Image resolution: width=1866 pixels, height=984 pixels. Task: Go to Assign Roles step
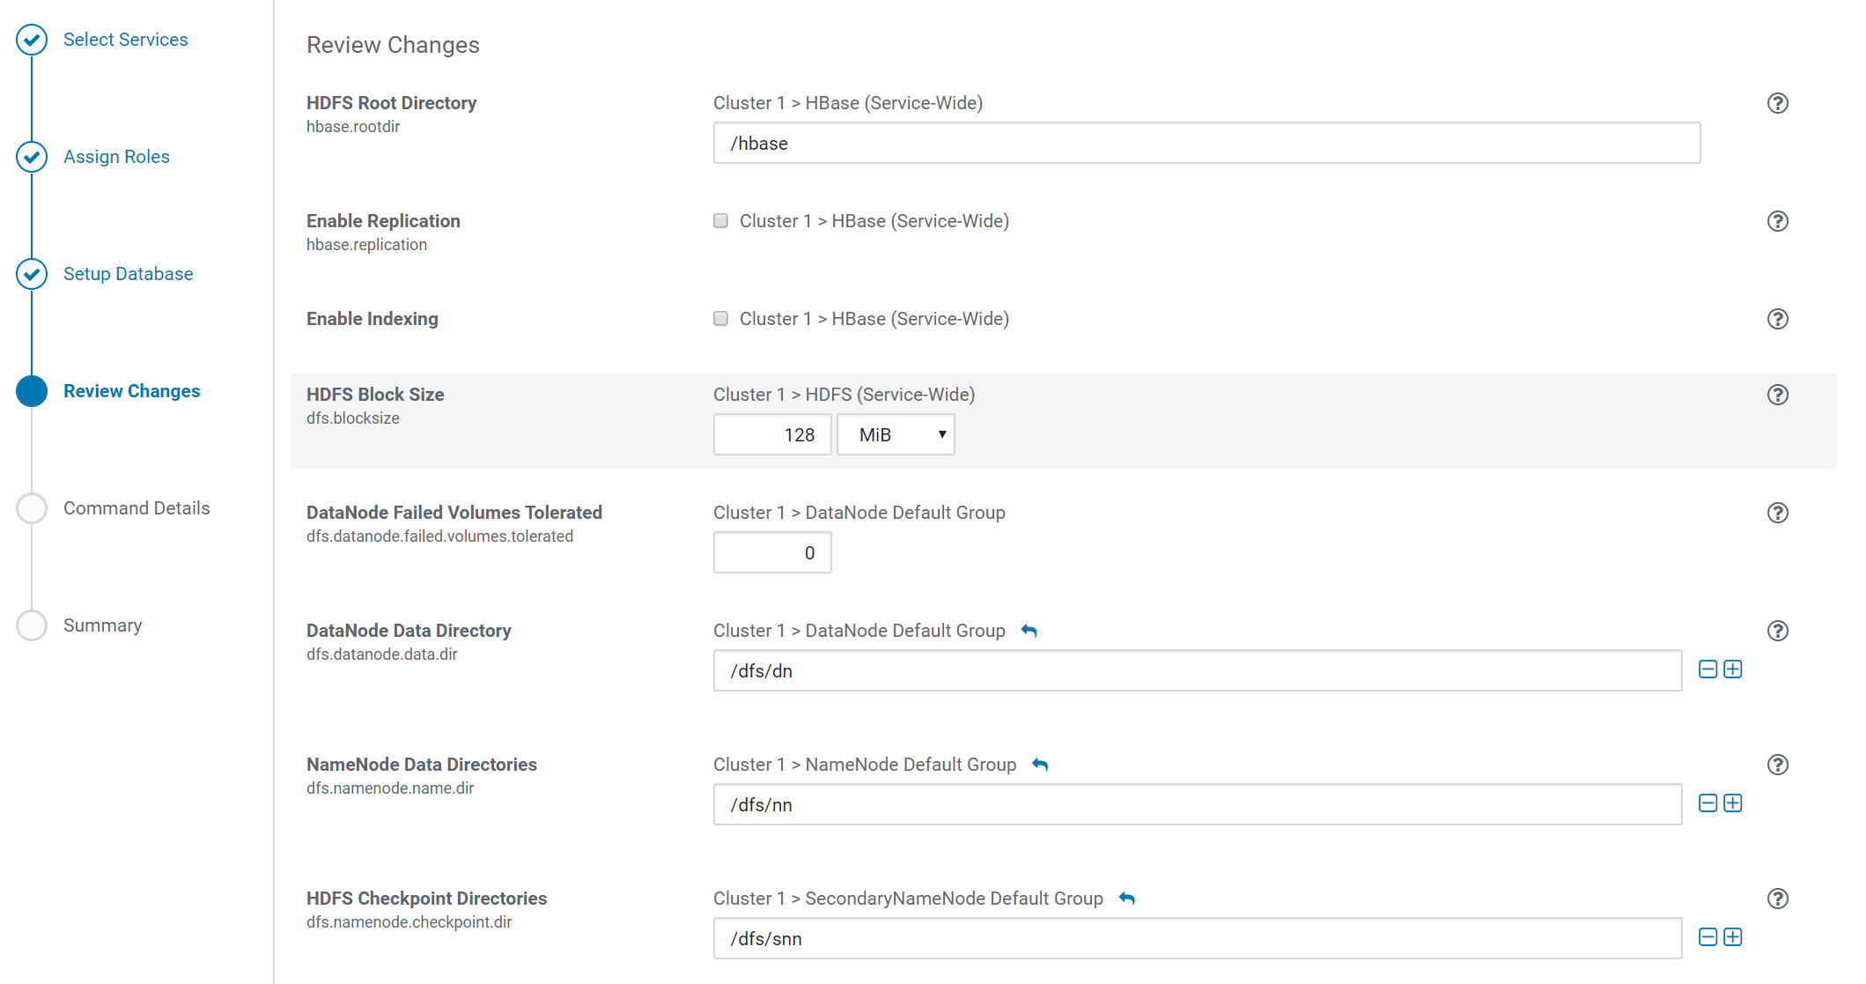tap(116, 157)
